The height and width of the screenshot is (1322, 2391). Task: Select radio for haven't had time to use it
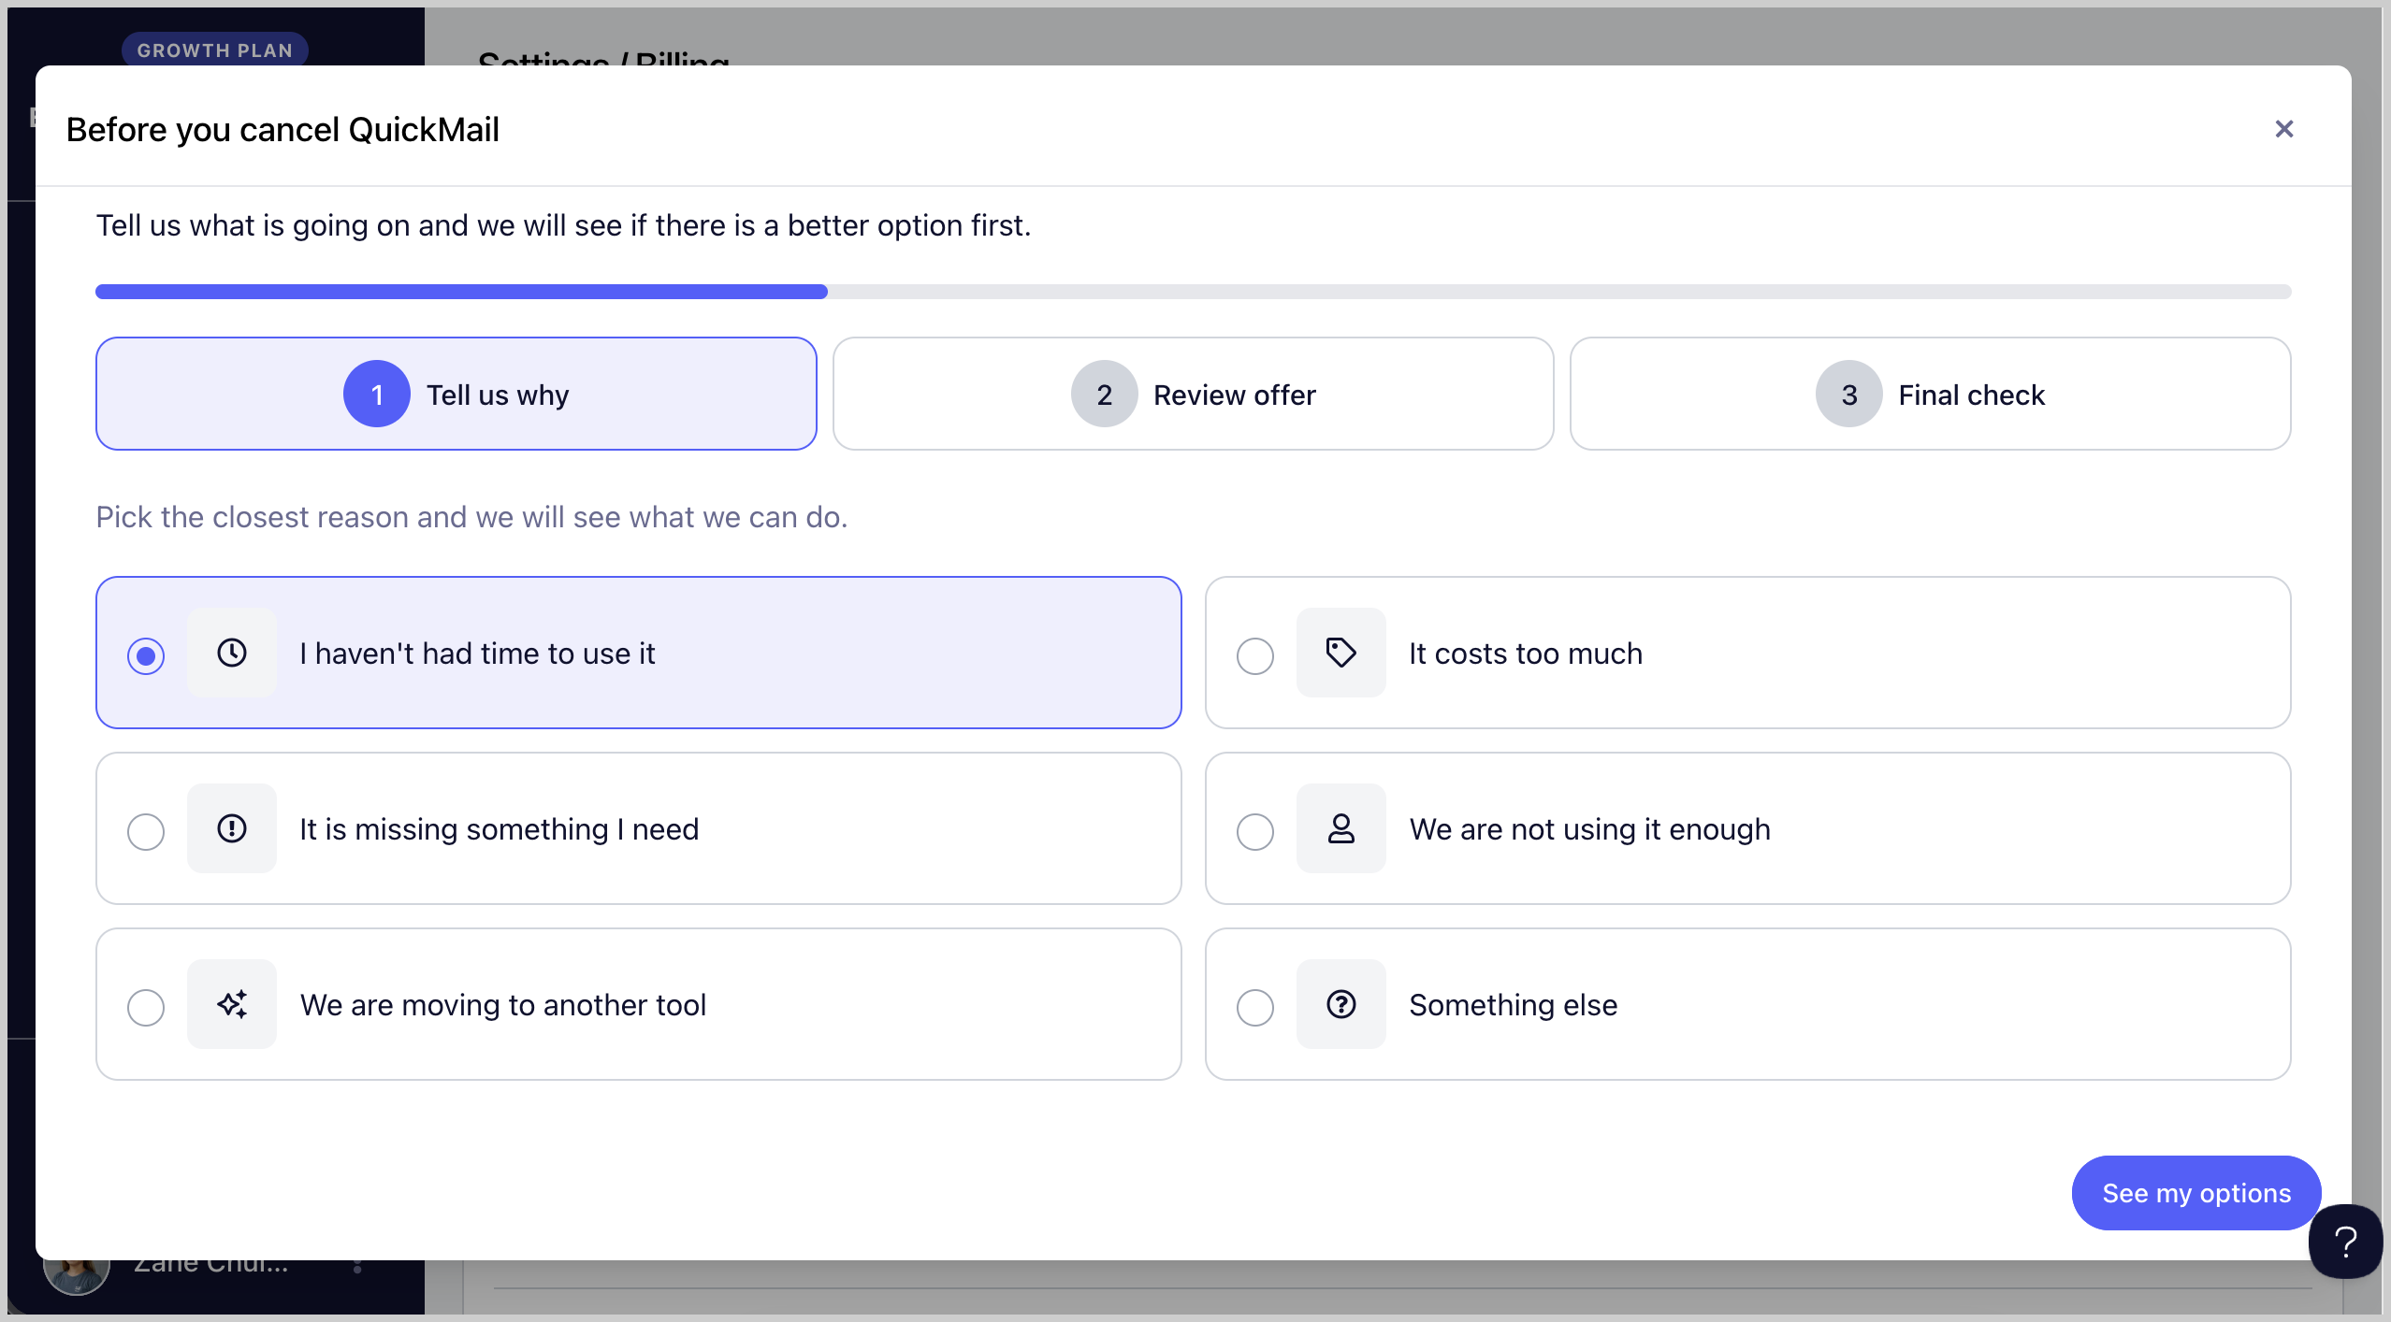(x=146, y=655)
